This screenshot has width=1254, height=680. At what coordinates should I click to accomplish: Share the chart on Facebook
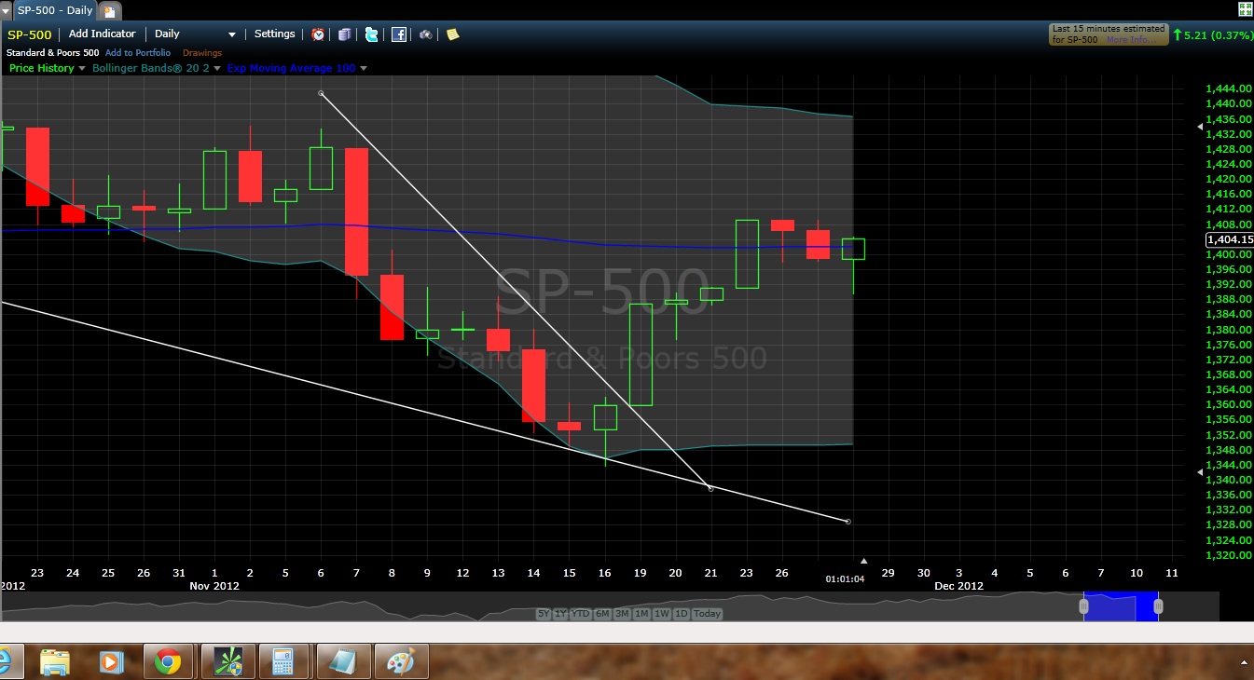pos(398,34)
